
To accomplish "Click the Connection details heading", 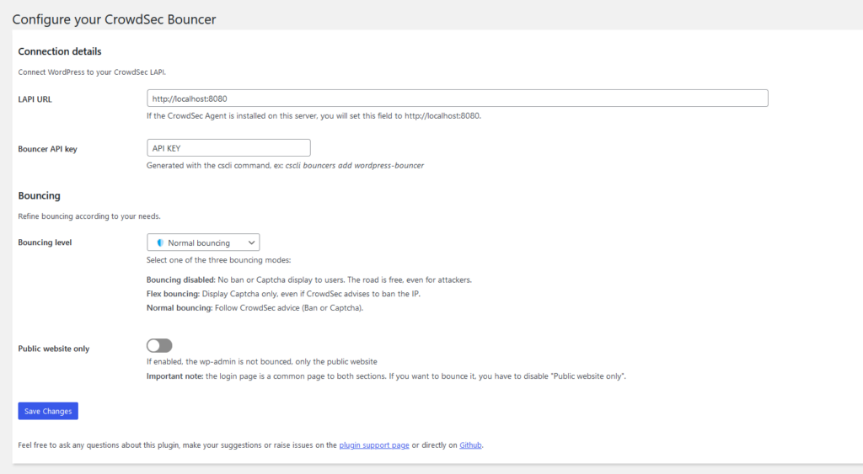I will point(60,51).
